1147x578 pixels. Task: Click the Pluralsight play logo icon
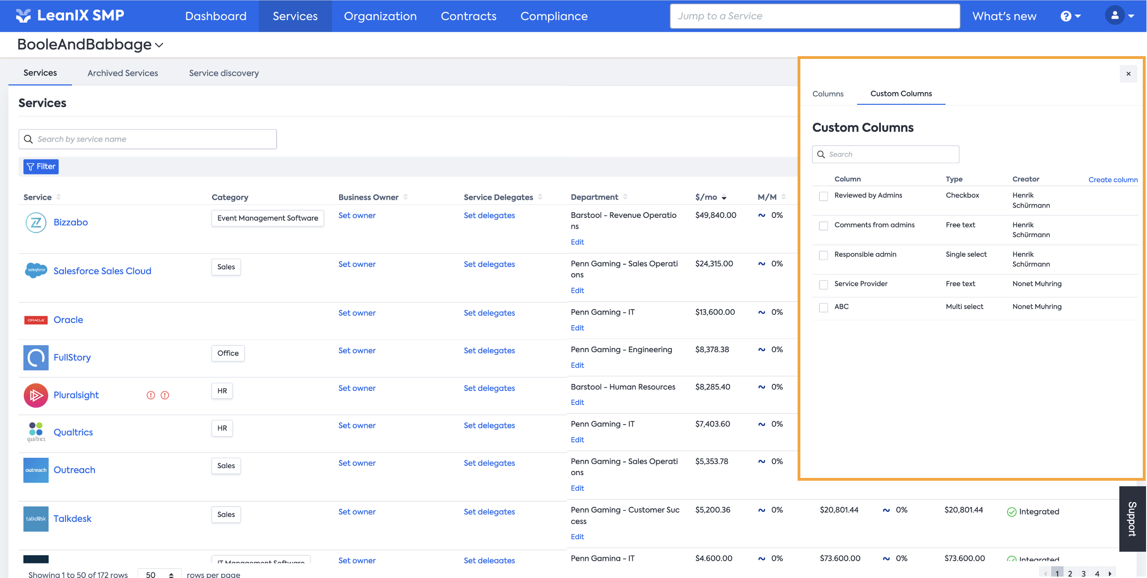36,395
